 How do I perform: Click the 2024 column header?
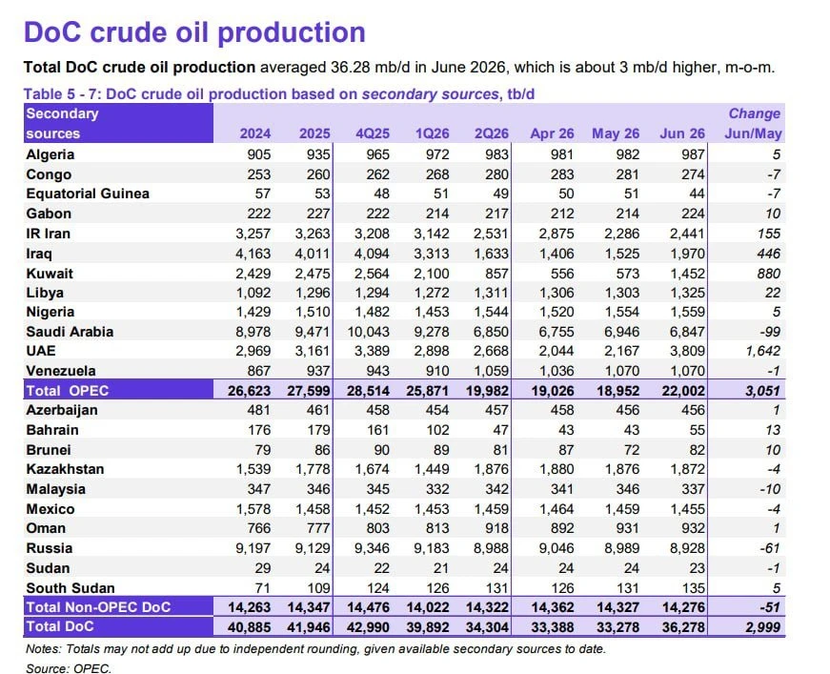click(255, 133)
